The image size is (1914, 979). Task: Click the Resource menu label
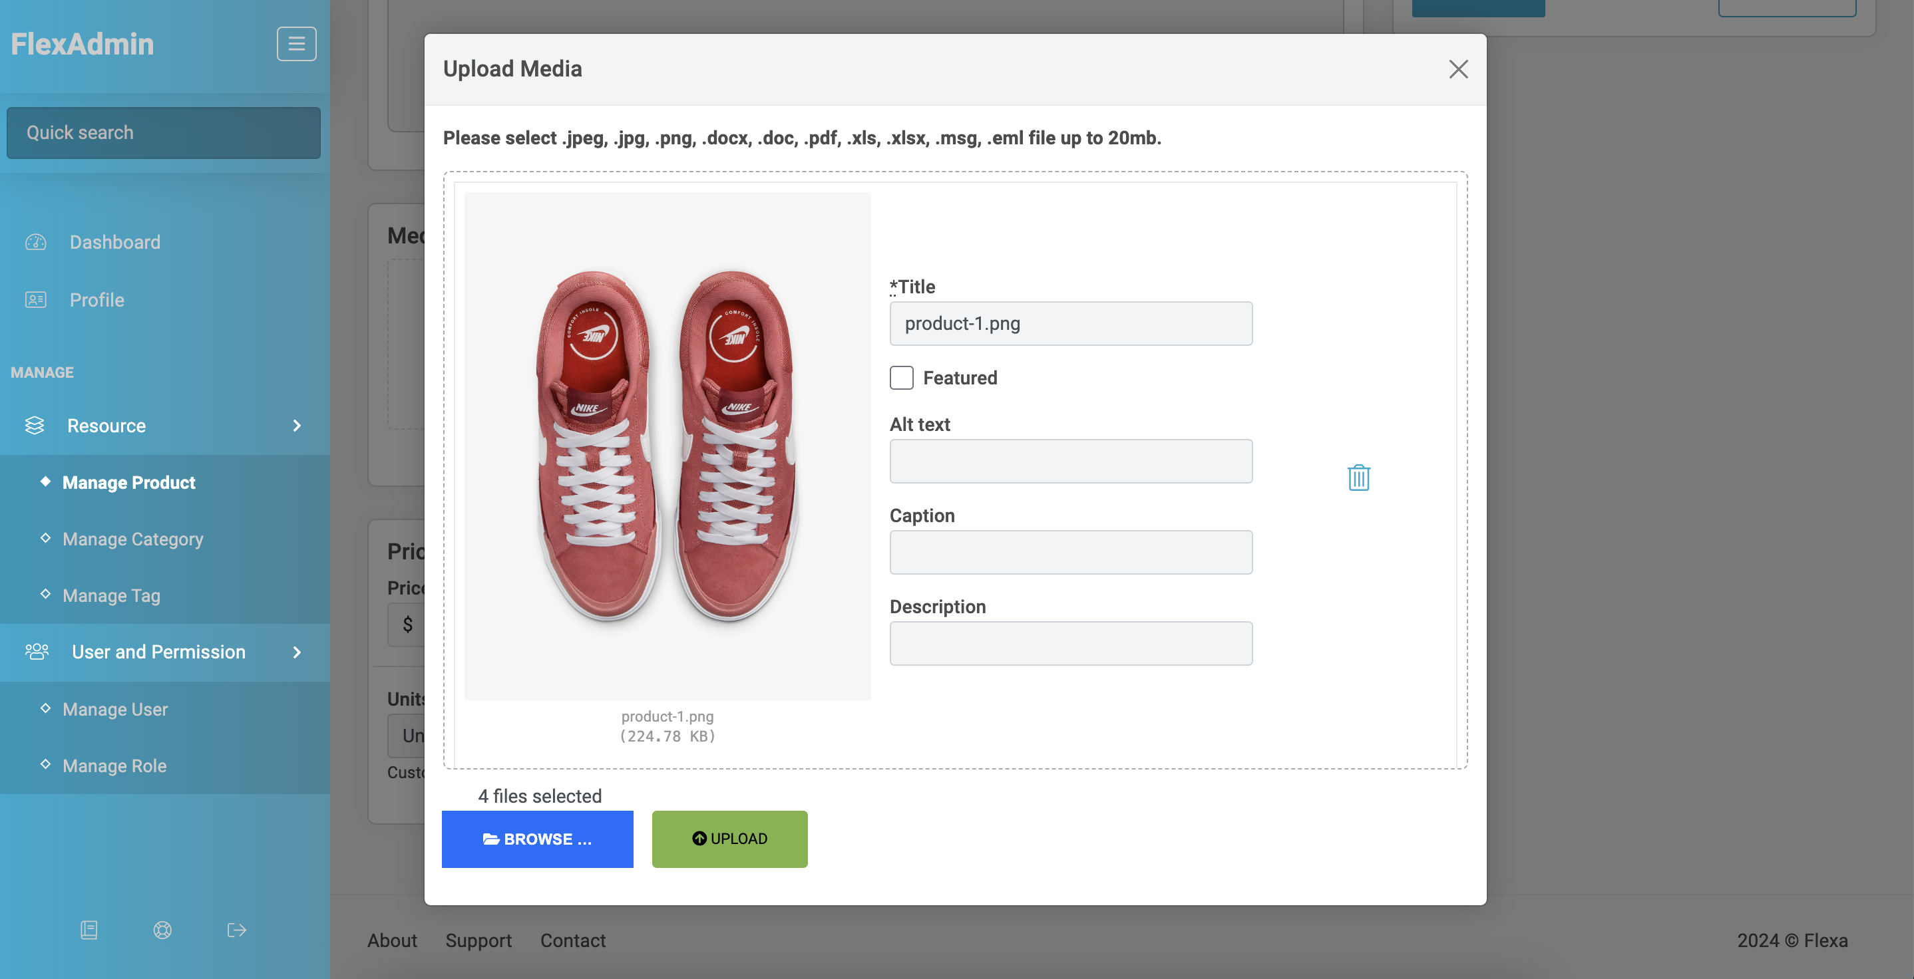(106, 426)
